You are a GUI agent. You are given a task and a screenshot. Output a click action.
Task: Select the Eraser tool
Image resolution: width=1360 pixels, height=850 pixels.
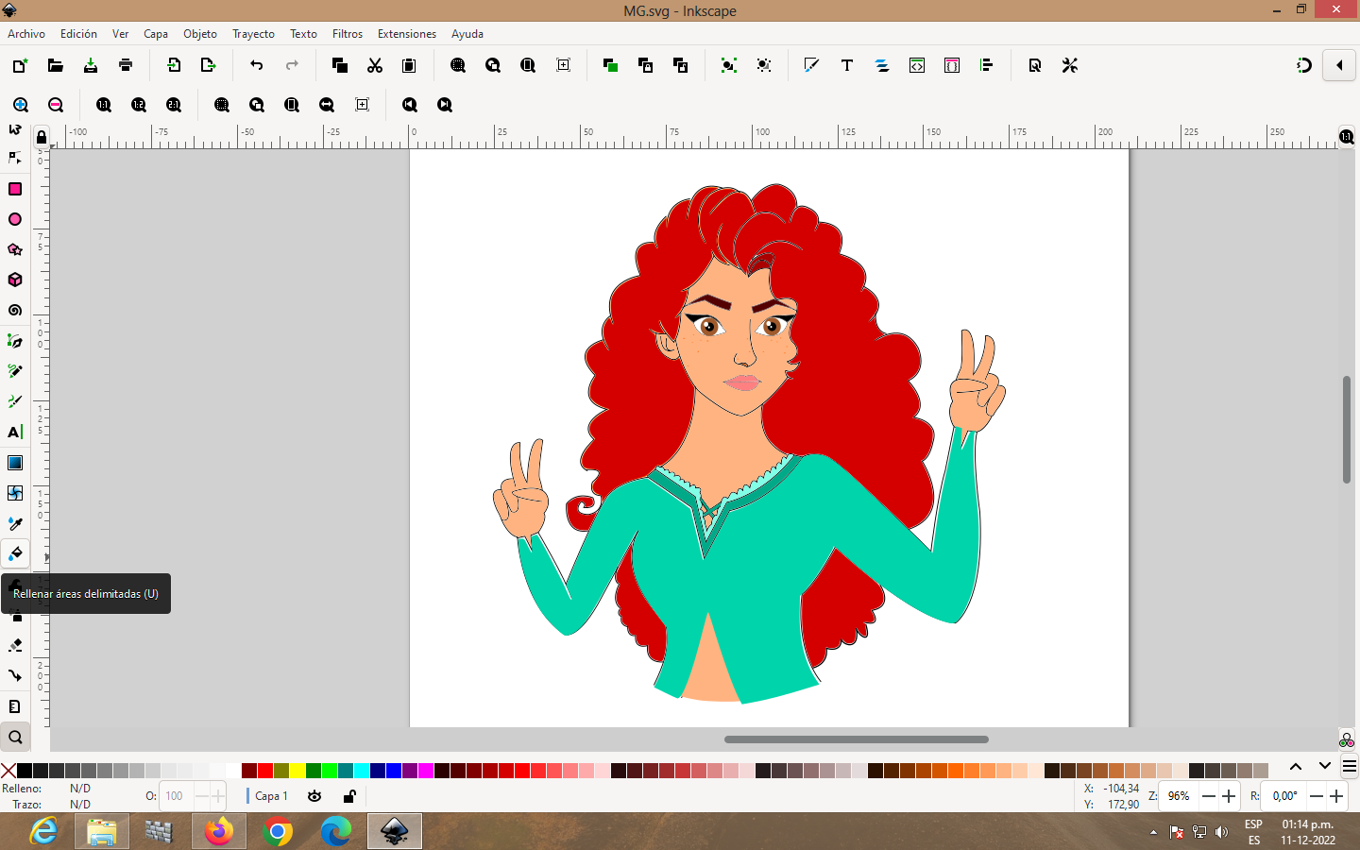[x=15, y=645]
